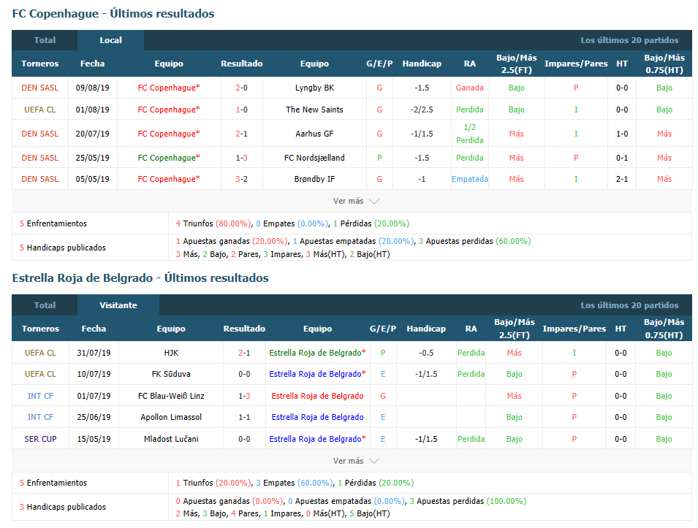Click 'Ganada' in Lyngby BK row

[x=470, y=88]
